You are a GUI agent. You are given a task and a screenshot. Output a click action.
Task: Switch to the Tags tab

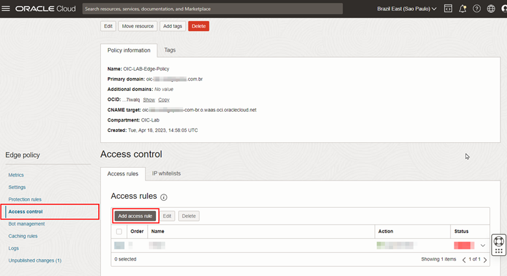pyautogui.click(x=170, y=50)
